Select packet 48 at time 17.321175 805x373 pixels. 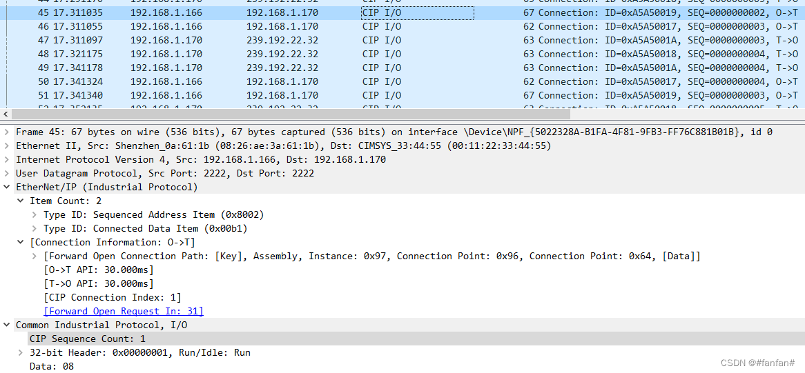click(402, 54)
